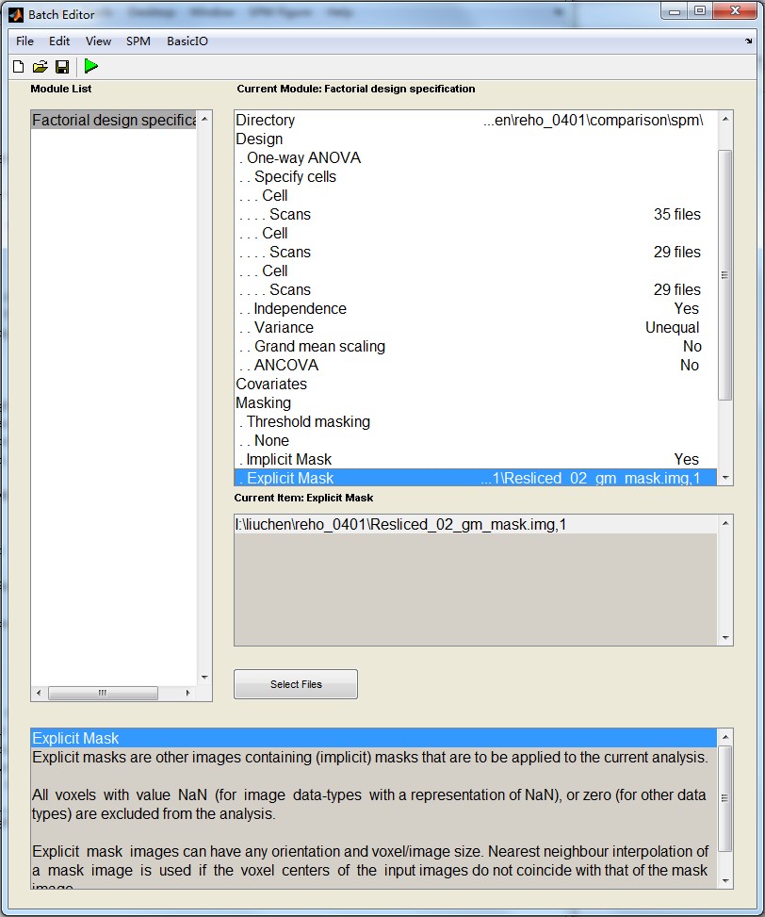Open the View menu
Viewport: 765px width, 917px height.
(x=98, y=41)
